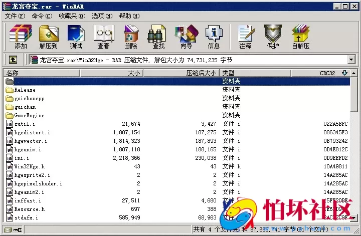Image resolution: width=361 pixels, height=236 pixels.
Task: Click the key icon in status bar
Action: pyautogui.click(x=18, y=229)
